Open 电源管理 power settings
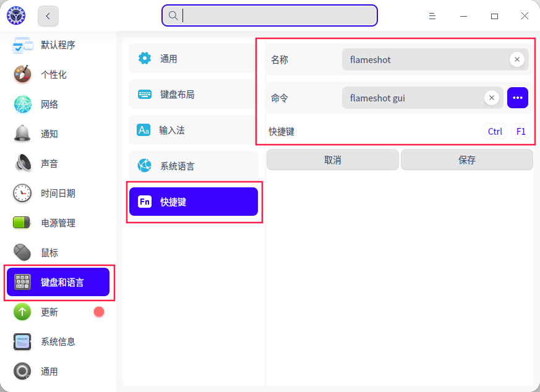Viewport: 540px width, 392px height. [58, 223]
